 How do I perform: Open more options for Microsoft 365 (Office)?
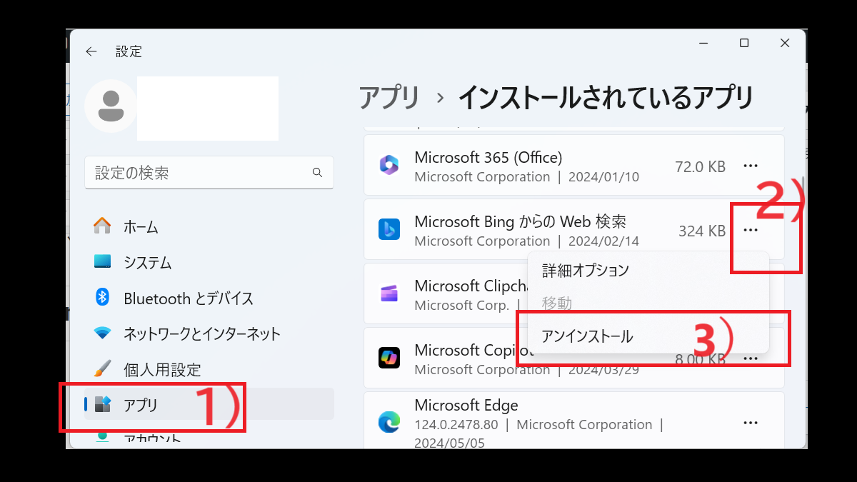click(751, 166)
